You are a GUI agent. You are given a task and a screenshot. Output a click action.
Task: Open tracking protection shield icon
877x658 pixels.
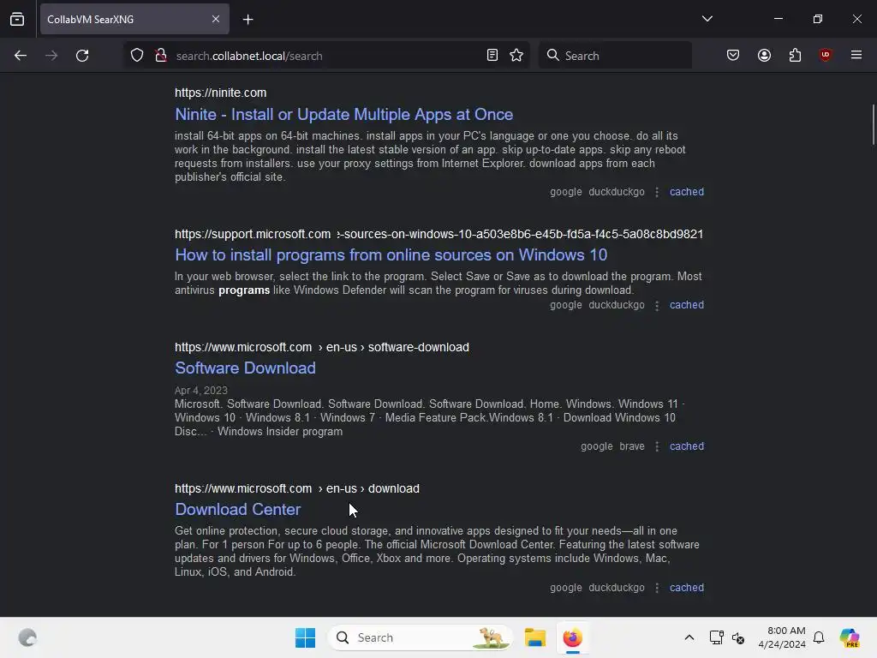[137, 56]
